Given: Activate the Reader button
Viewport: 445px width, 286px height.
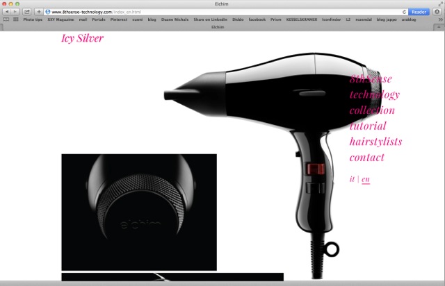Looking at the screenshot, I should tap(419, 12).
